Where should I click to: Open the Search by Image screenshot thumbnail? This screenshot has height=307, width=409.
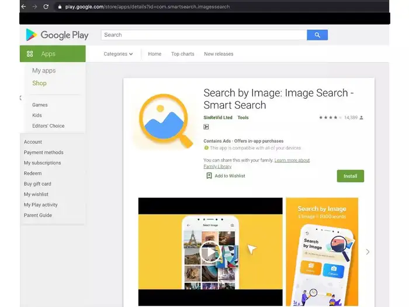click(x=322, y=251)
